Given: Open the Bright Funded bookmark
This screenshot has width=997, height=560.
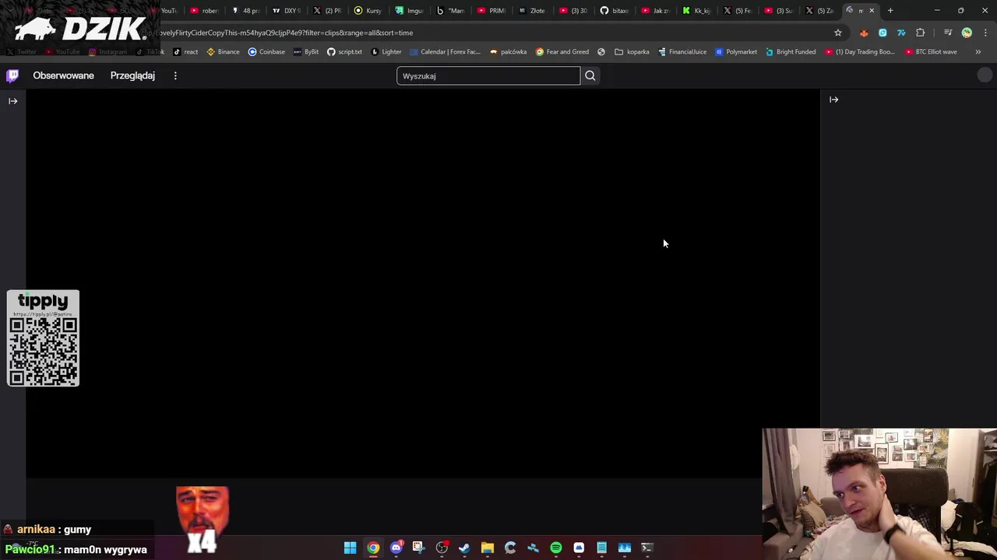Looking at the screenshot, I should click(x=791, y=51).
